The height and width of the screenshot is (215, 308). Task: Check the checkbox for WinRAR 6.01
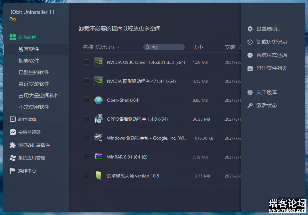86,157
